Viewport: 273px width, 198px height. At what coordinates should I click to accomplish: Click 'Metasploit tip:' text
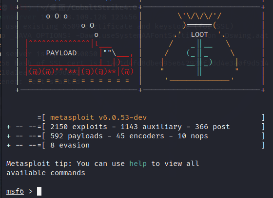39,164
